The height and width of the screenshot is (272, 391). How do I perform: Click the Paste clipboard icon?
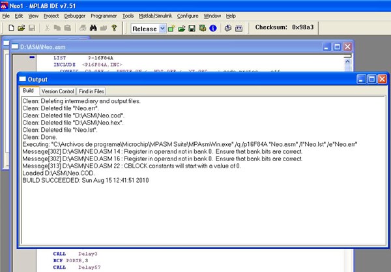coord(68,27)
